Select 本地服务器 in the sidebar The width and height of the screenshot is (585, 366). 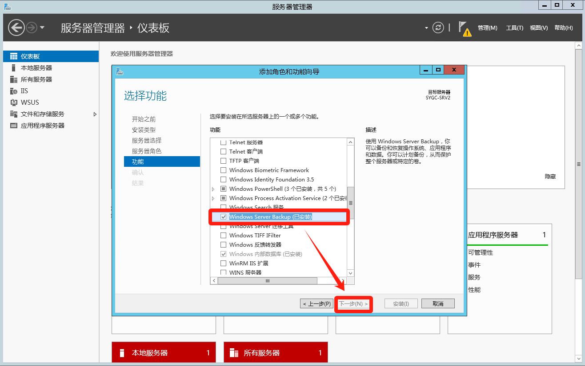click(x=36, y=68)
